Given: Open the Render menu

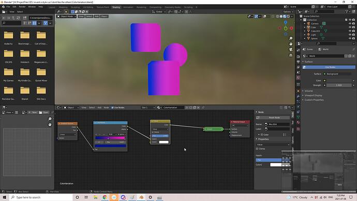Looking at the screenshot, I should point(22,7).
